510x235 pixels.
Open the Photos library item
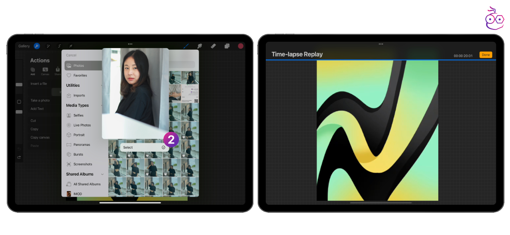pyautogui.click(x=83, y=66)
